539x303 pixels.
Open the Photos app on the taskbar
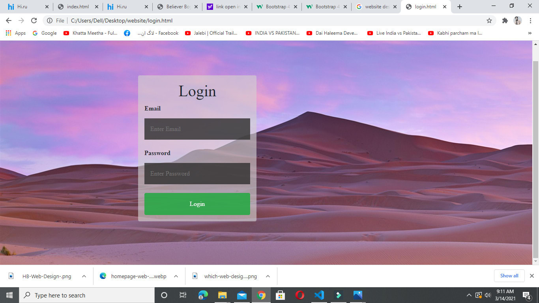(358, 295)
